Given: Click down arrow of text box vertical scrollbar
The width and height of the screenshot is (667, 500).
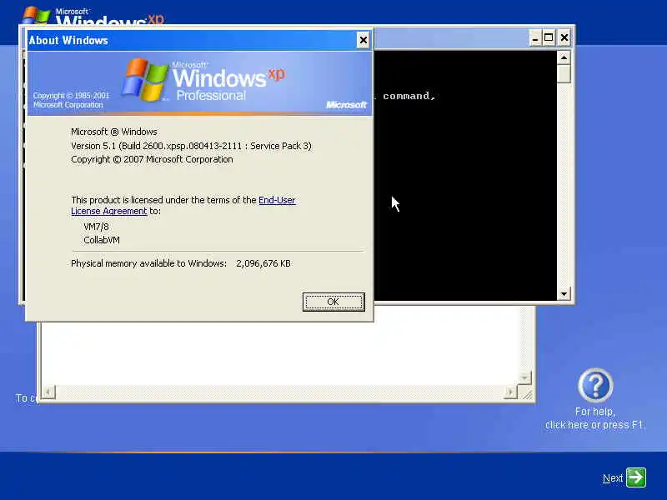Looking at the screenshot, I should (524, 377).
